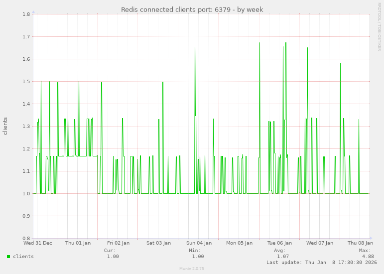Click the 1.2 y-axis tick label
Screen dimensions: 384x274
pyautogui.click(x=26, y=148)
